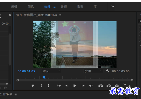Expand hidden tabs in left panel
This screenshot has width=141, height=99.
(10, 15)
